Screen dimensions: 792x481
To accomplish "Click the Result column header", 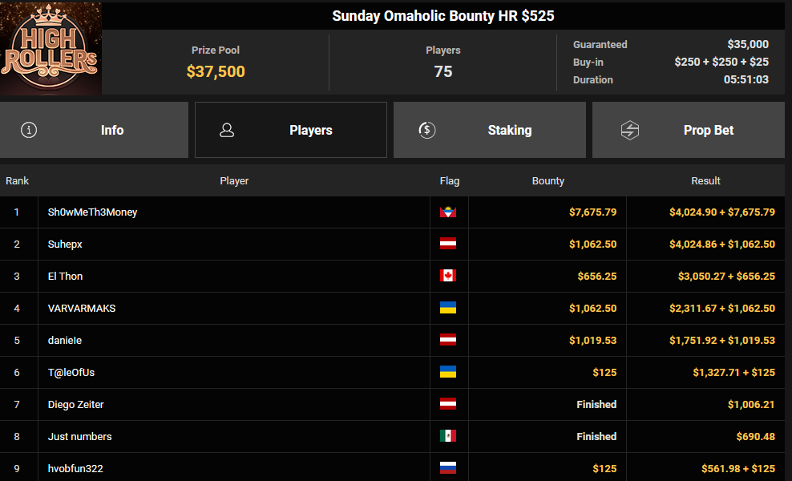I will [705, 181].
